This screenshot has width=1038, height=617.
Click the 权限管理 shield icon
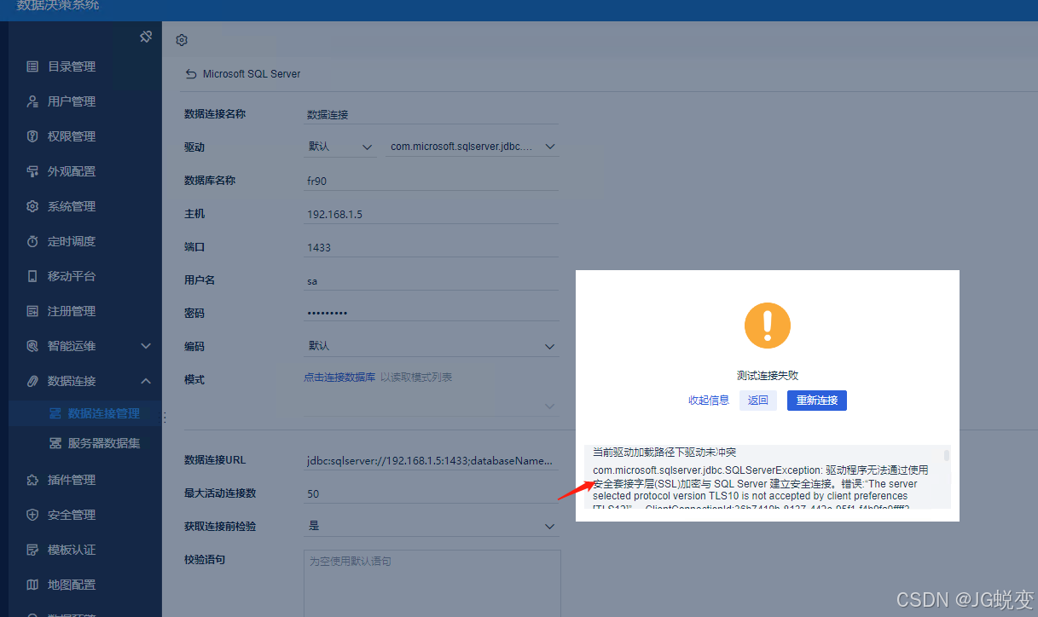[32, 136]
